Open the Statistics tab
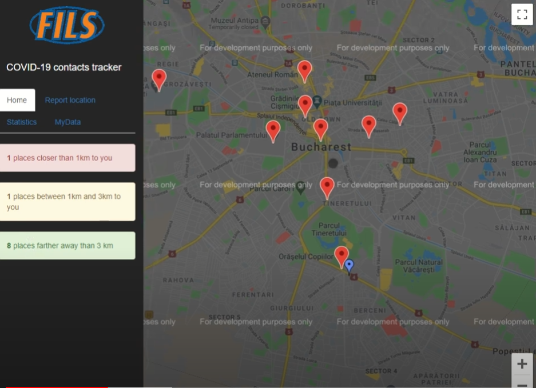 tap(22, 122)
